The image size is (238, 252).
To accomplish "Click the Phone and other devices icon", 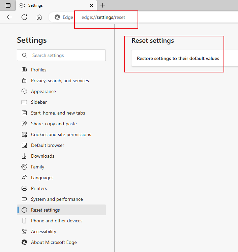I will tap(24, 221).
